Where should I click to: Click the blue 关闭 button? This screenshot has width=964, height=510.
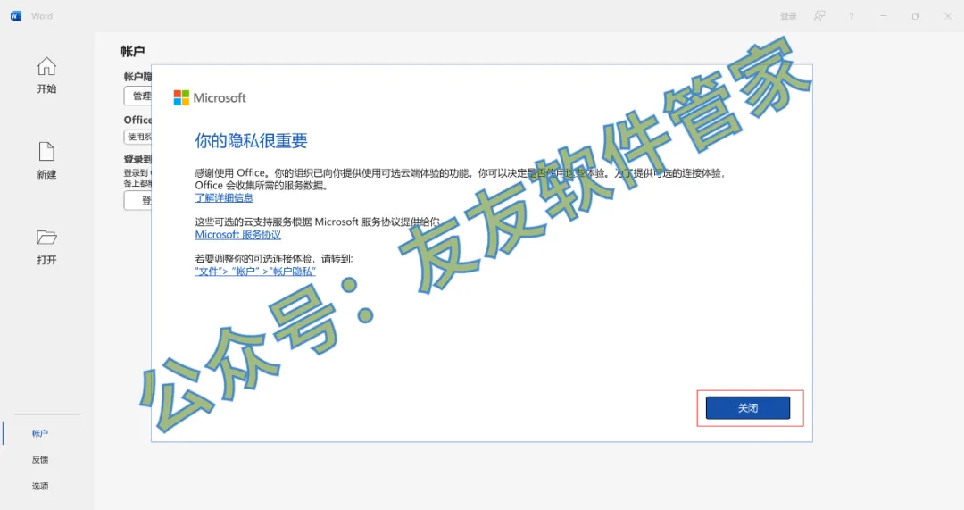click(x=748, y=408)
